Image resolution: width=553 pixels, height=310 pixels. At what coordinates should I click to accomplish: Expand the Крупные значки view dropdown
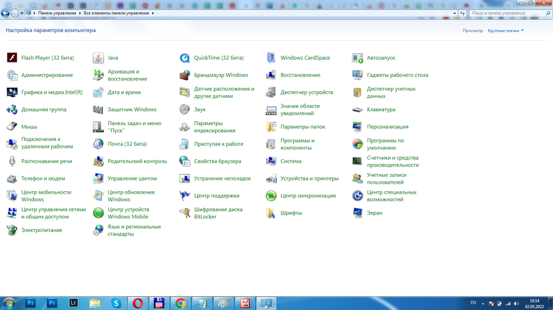506,30
